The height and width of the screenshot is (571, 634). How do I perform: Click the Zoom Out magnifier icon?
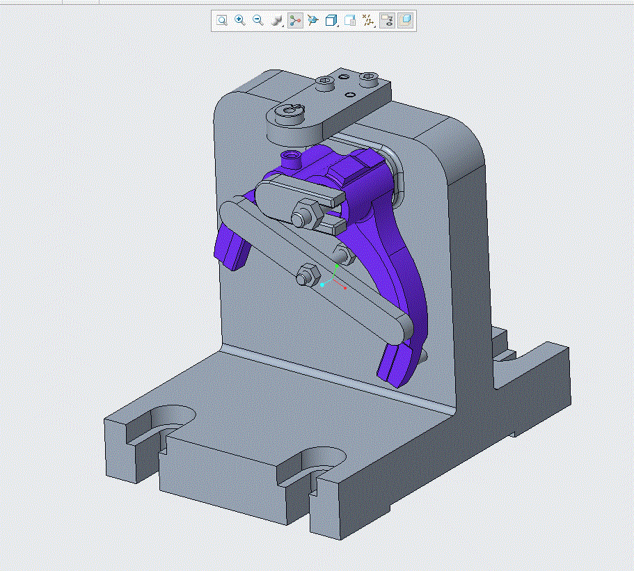point(257,20)
